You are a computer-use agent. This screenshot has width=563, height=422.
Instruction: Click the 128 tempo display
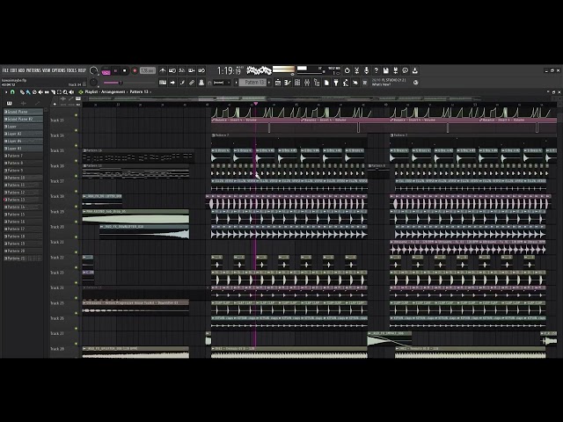click(x=148, y=70)
